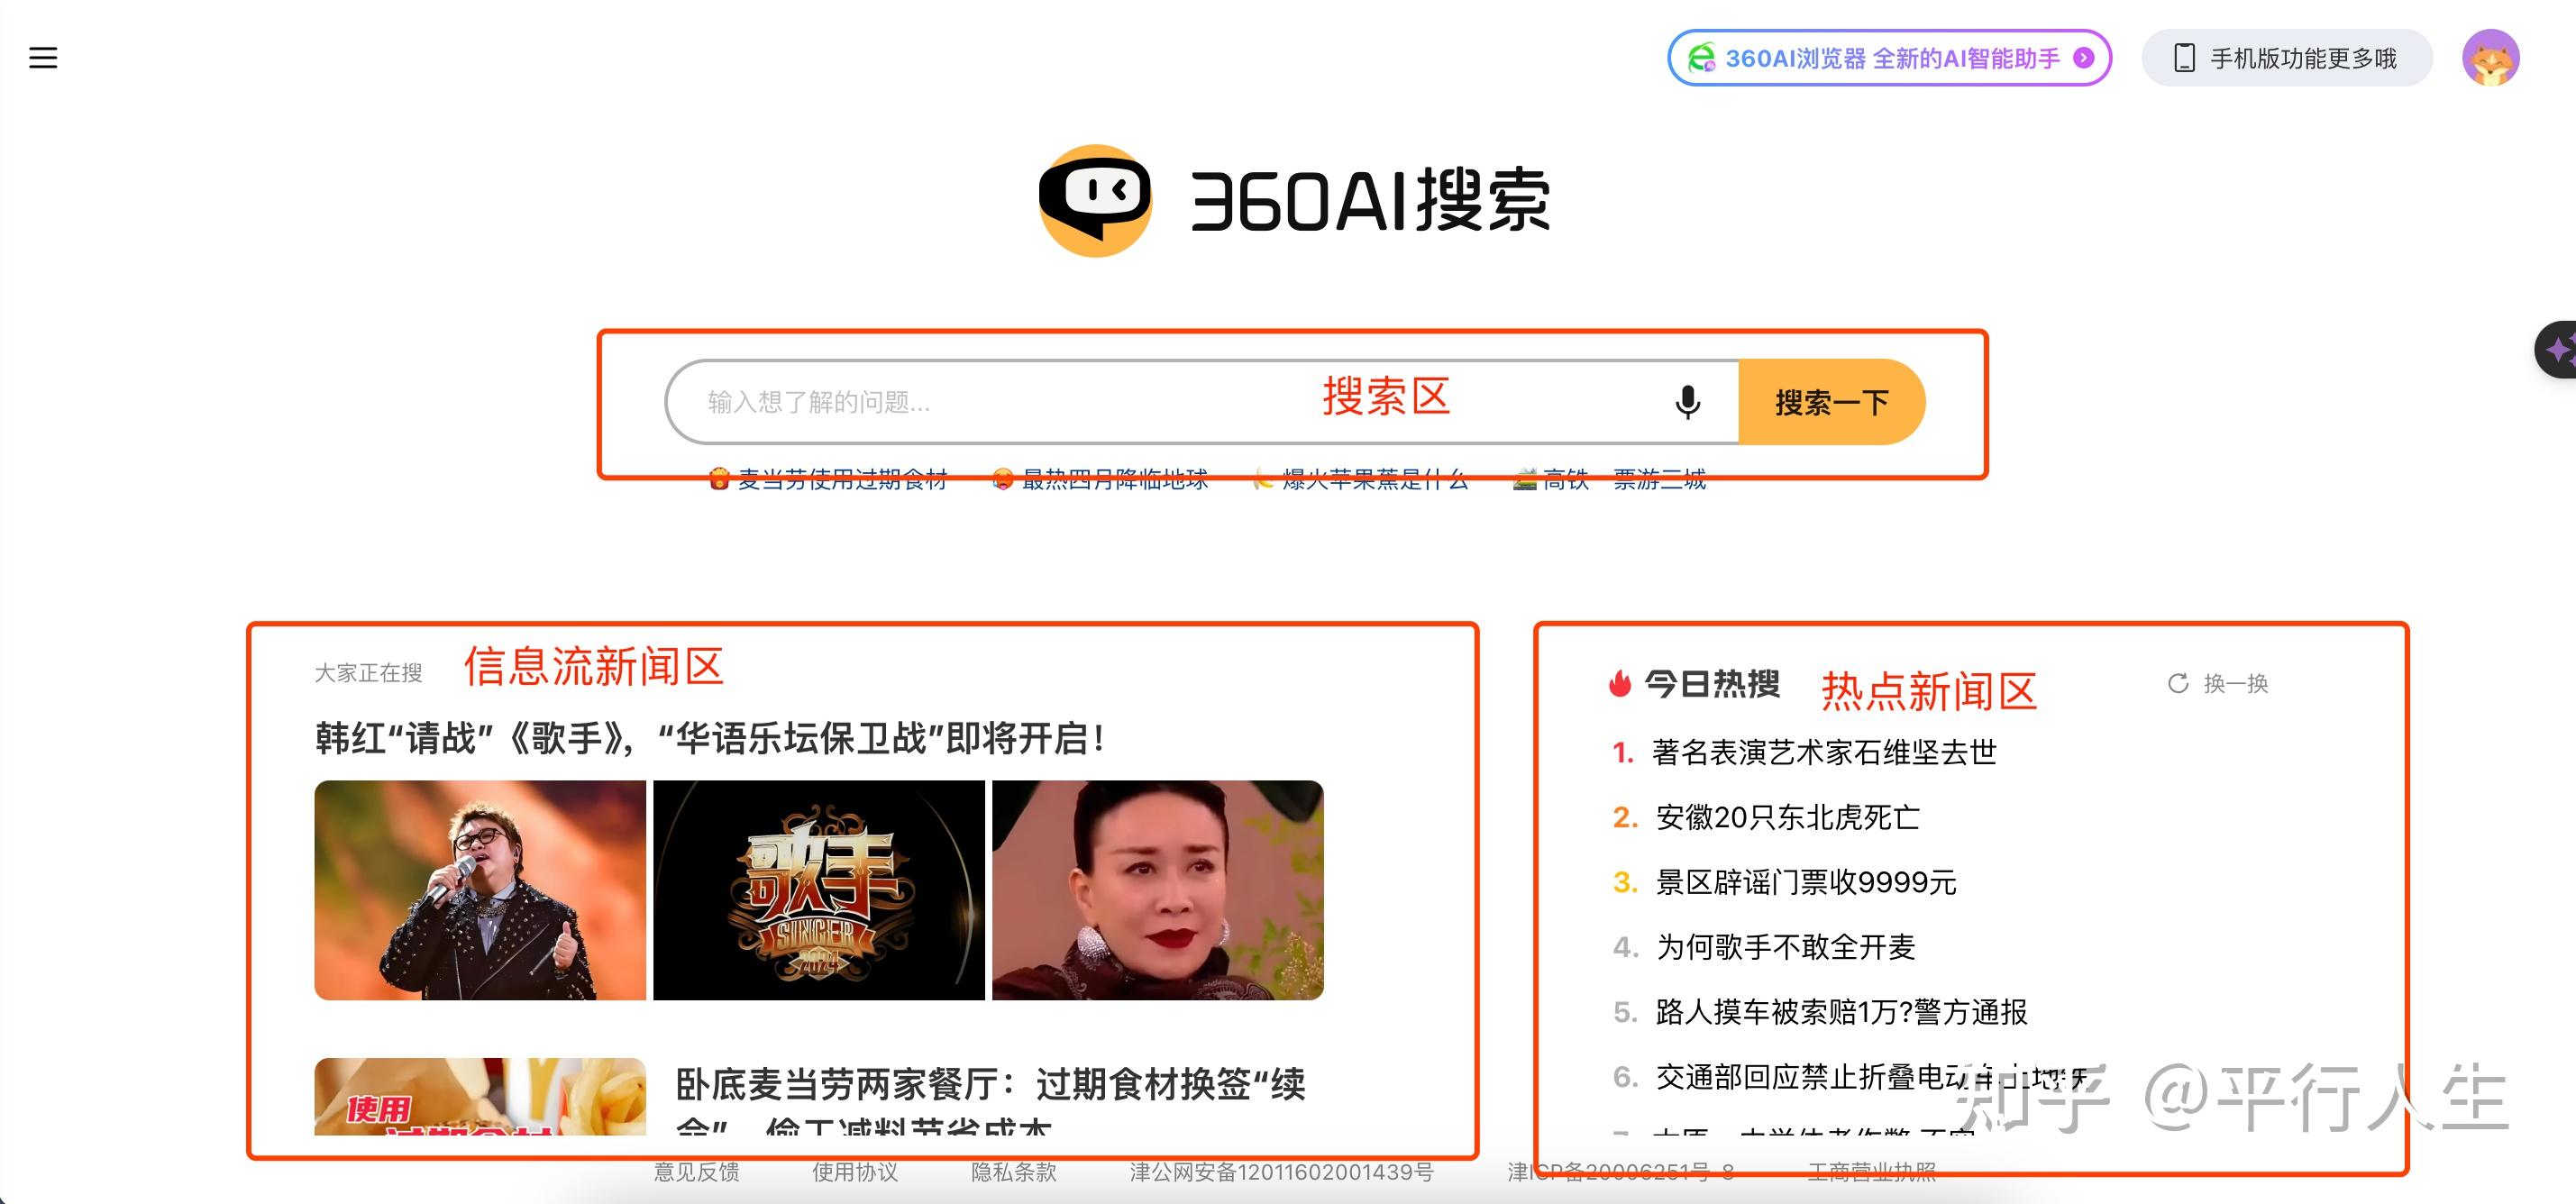
Task: Click the 搜索一下 search button
Action: point(1831,402)
